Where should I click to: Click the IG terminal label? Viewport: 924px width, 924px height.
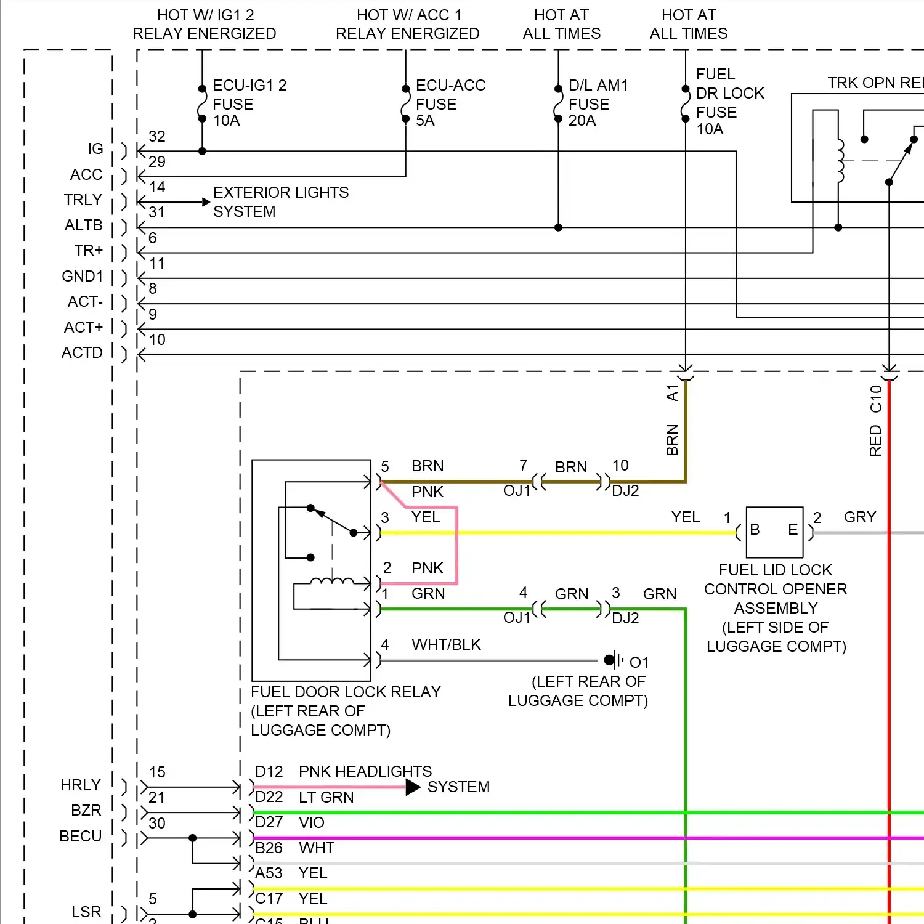(95, 149)
